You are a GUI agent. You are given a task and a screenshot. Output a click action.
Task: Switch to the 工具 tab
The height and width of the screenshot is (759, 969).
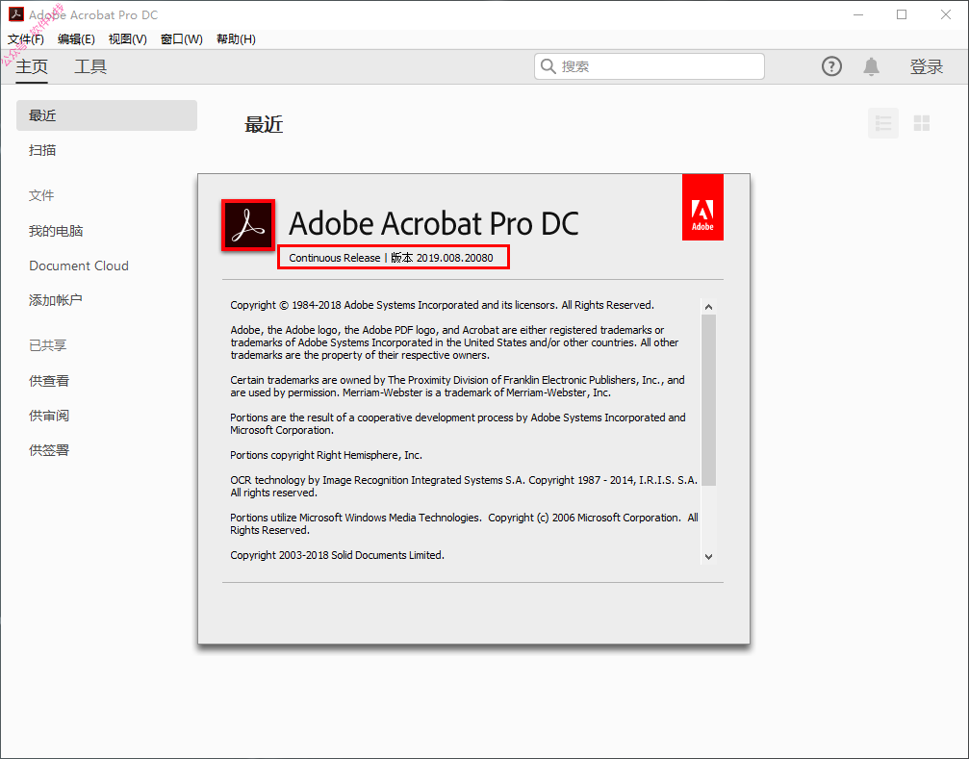tap(90, 66)
